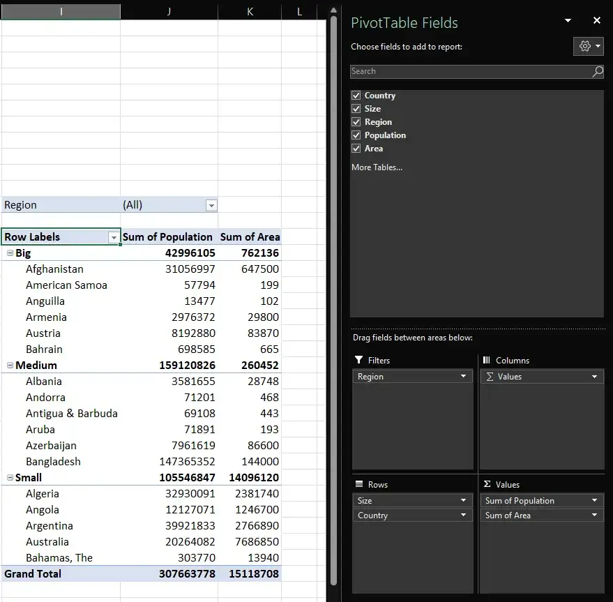This screenshot has height=602, width=613.
Task: Open Region field dropdown in Filters area
Action: 463,377
